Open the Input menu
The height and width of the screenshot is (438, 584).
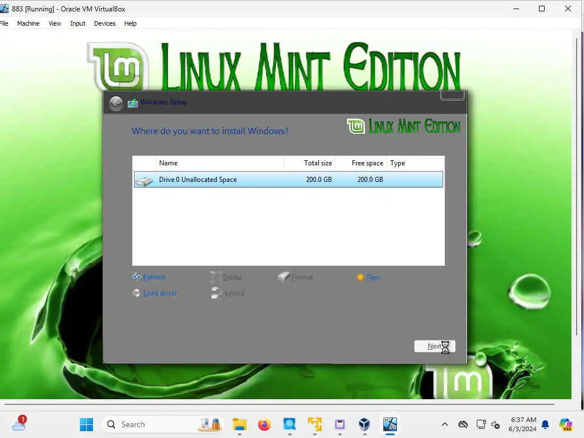[x=78, y=23]
